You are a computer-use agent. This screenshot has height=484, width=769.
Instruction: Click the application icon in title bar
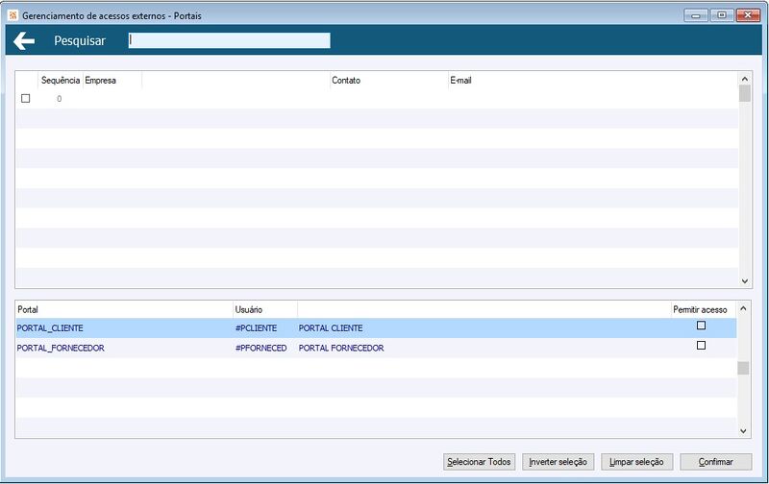click(x=12, y=15)
